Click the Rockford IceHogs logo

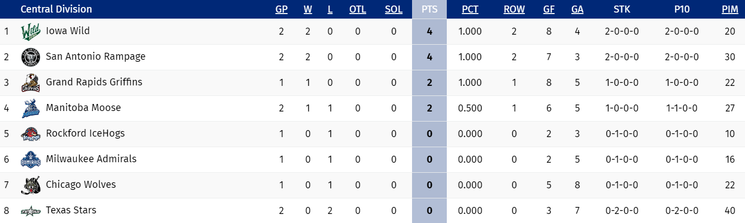pos(30,134)
